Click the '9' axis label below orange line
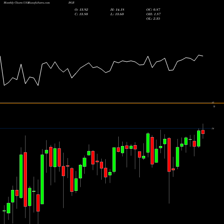 point(214,107)
